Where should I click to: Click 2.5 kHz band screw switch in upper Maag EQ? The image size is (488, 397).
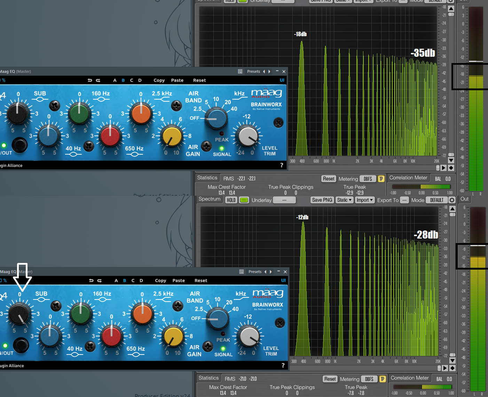176,106
